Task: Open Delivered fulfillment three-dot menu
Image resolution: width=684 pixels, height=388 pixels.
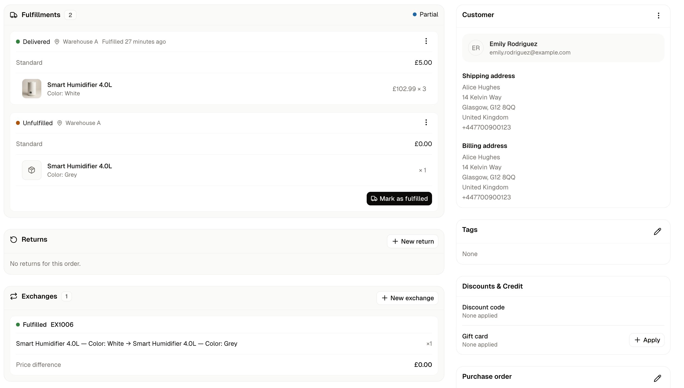Action: click(x=426, y=41)
